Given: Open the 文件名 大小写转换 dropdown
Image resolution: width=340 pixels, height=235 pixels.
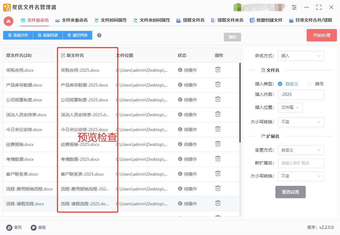Looking at the screenshot, I should [301, 122].
